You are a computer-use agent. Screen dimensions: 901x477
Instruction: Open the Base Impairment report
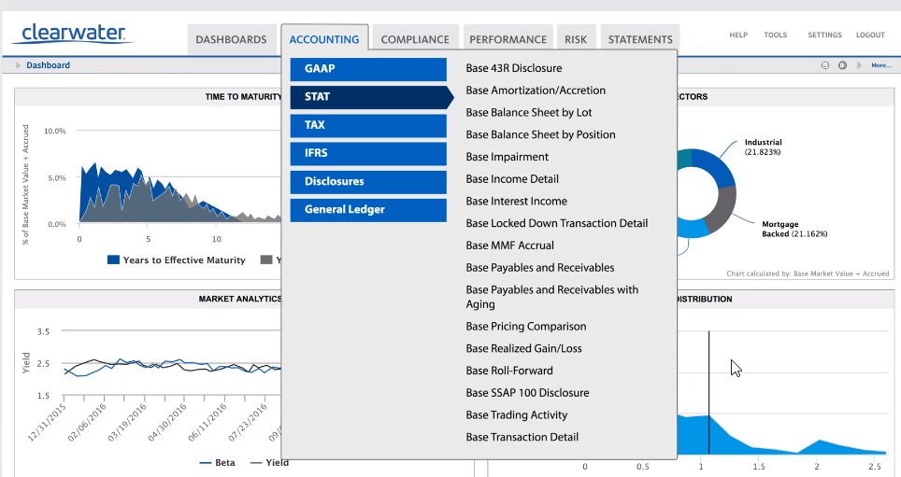(x=507, y=157)
